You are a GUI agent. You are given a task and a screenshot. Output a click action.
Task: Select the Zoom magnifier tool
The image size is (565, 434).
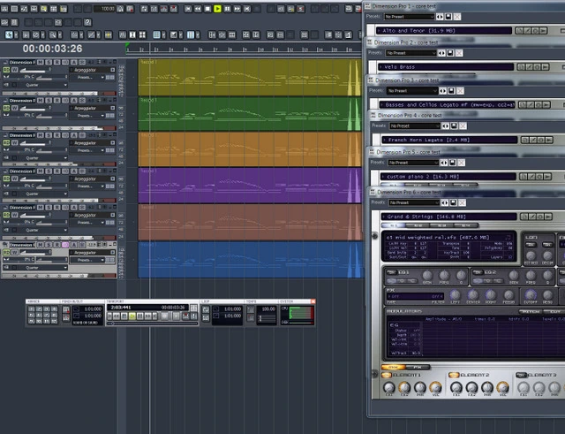(53, 34)
